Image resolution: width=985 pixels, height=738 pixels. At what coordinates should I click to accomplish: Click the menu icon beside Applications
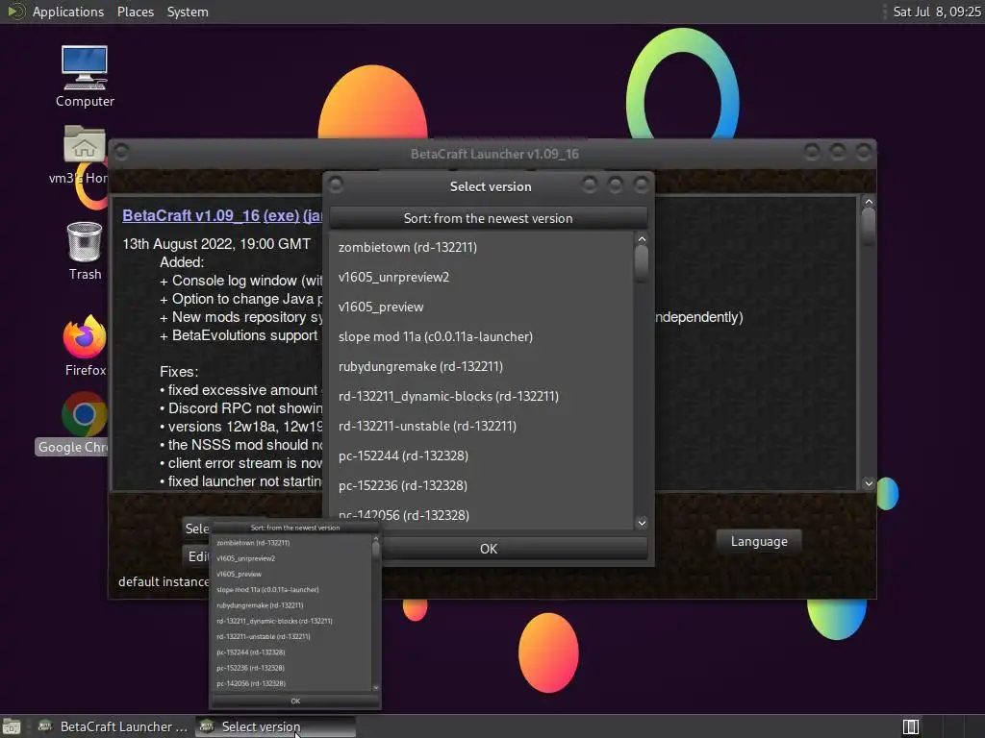[x=15, y=12]
